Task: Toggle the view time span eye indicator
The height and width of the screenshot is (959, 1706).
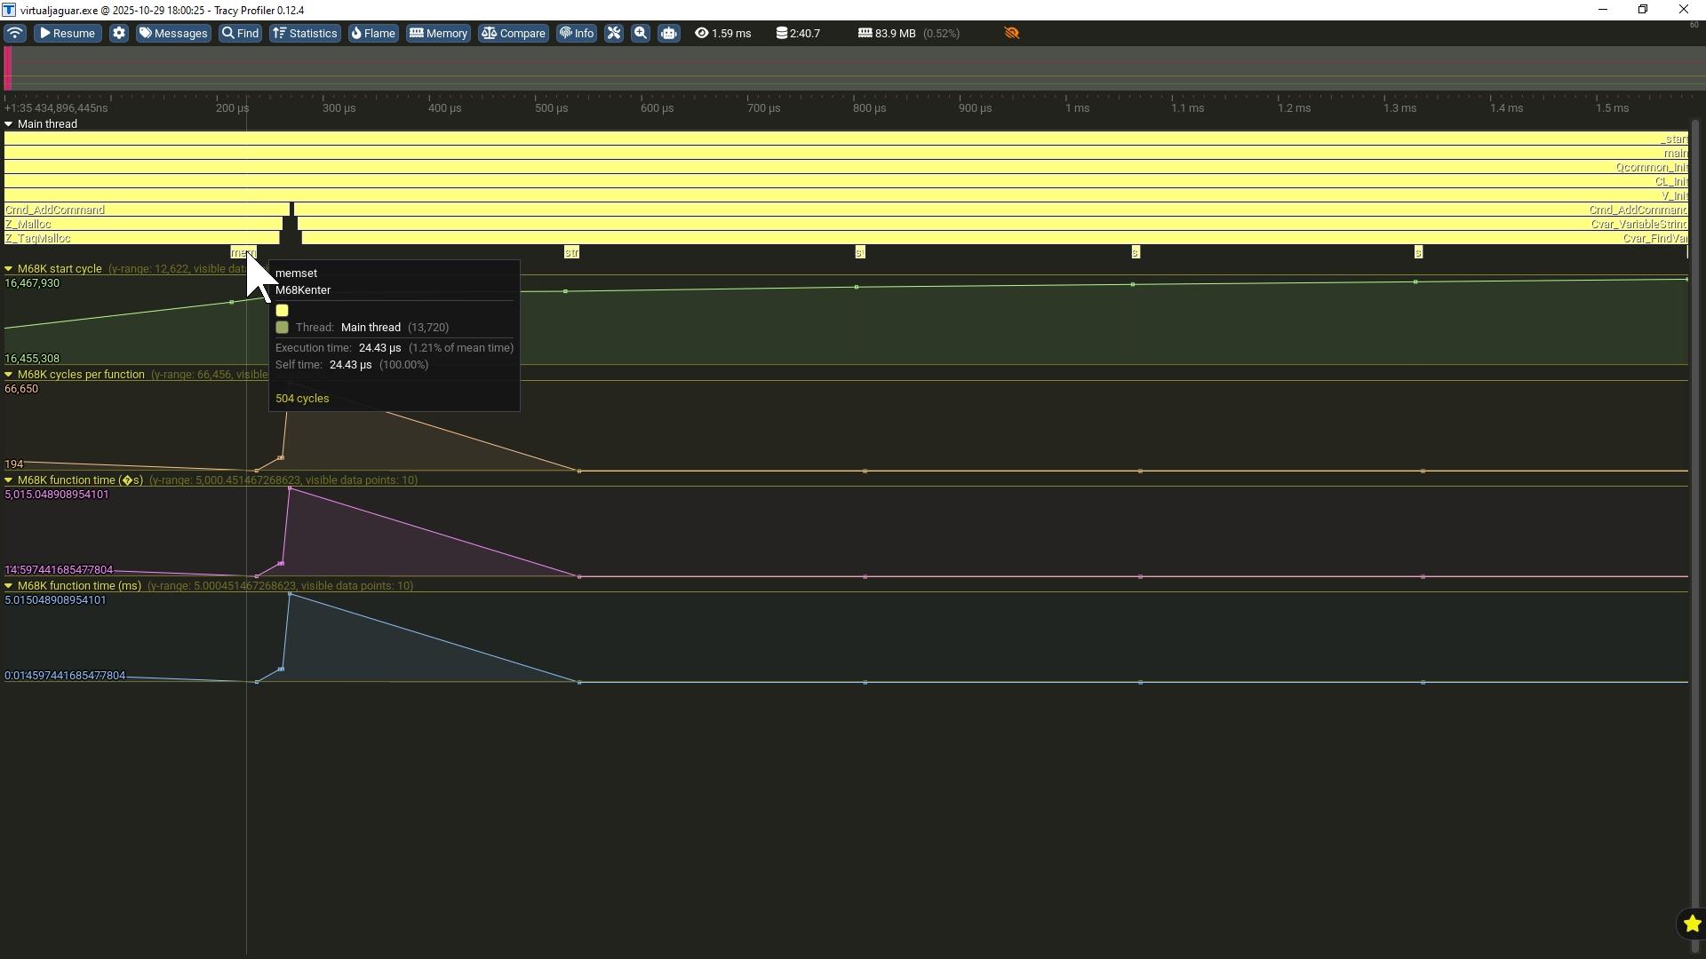Action: point(702,33)
